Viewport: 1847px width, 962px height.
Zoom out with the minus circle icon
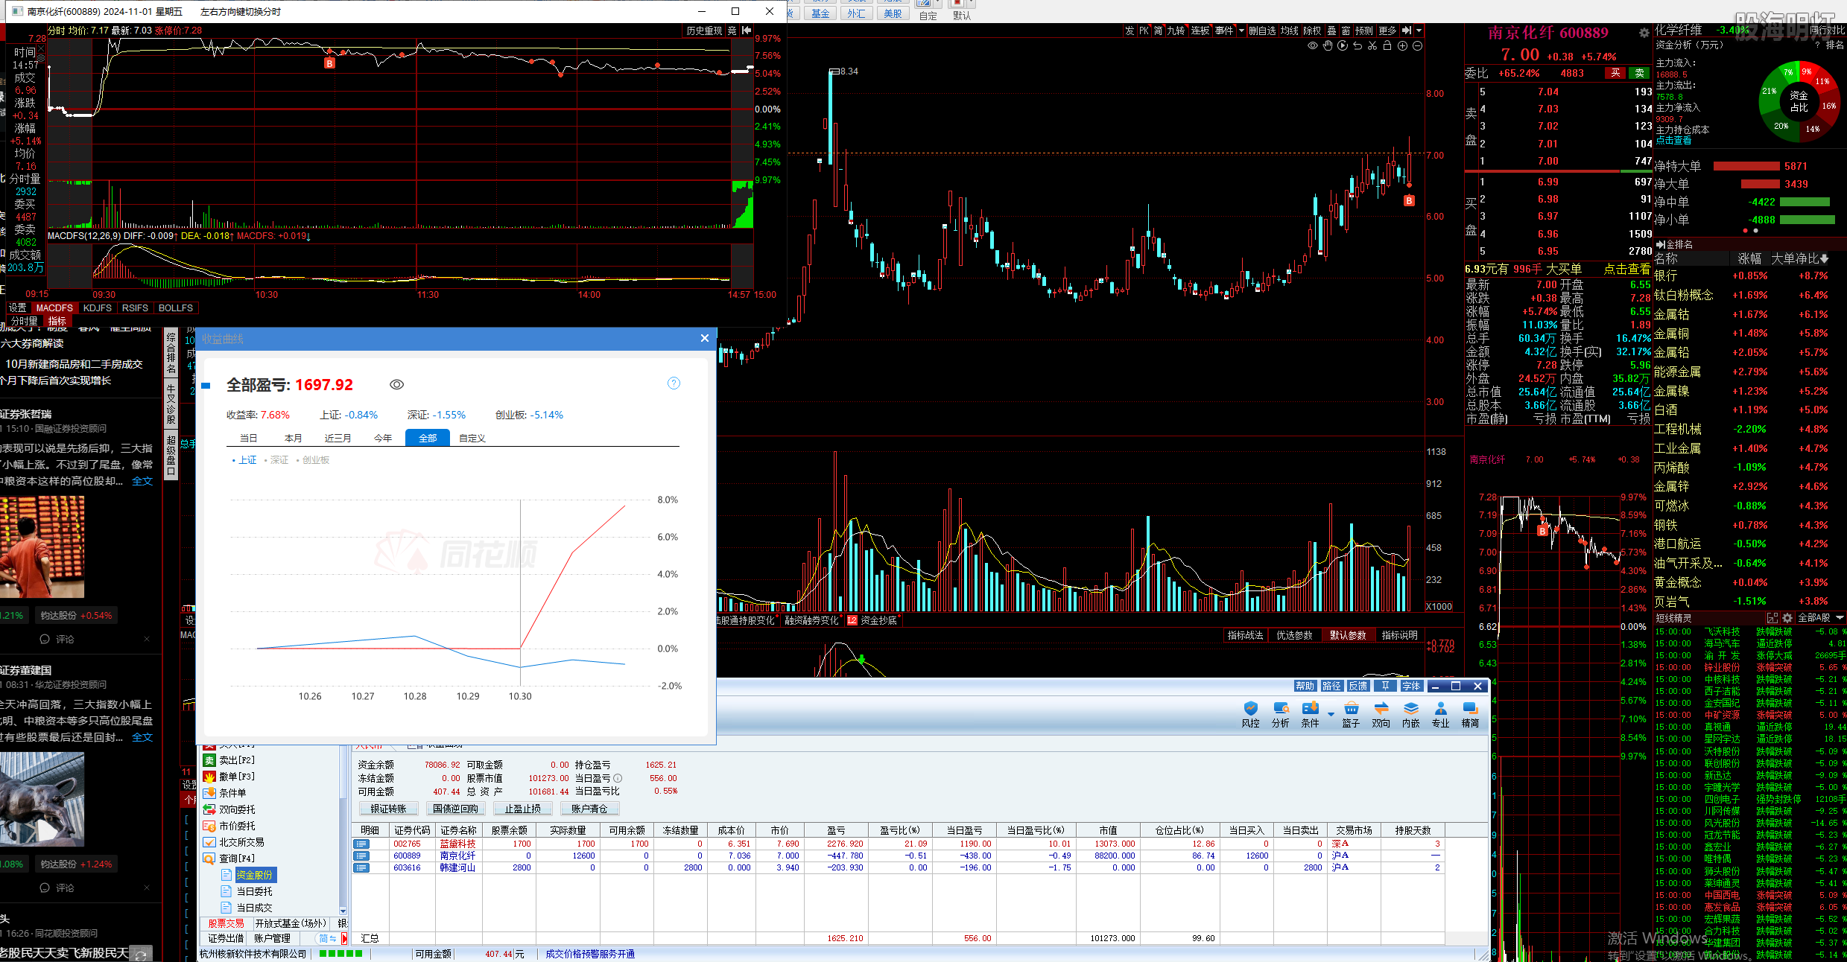coord(1418,46)
